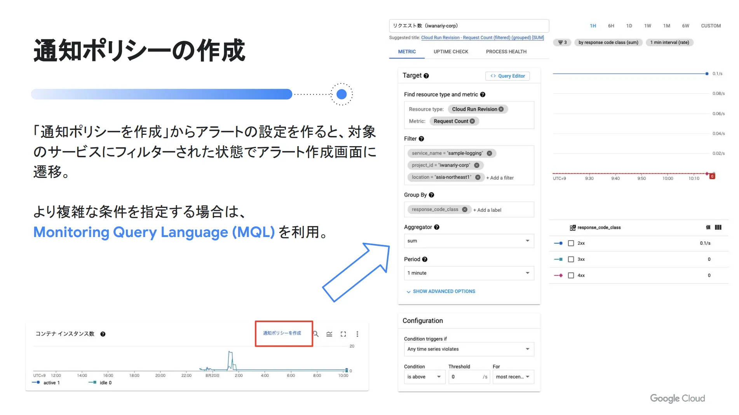Click the column view icon in legend header
Screen dimensions: 739x415
pos(718,227)
